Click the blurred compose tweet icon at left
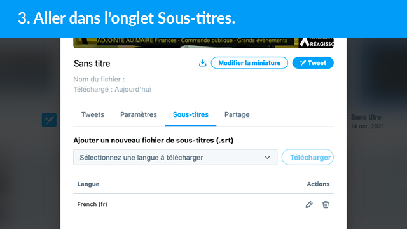The height and width of the screenshot is (229, 407). 50,120
